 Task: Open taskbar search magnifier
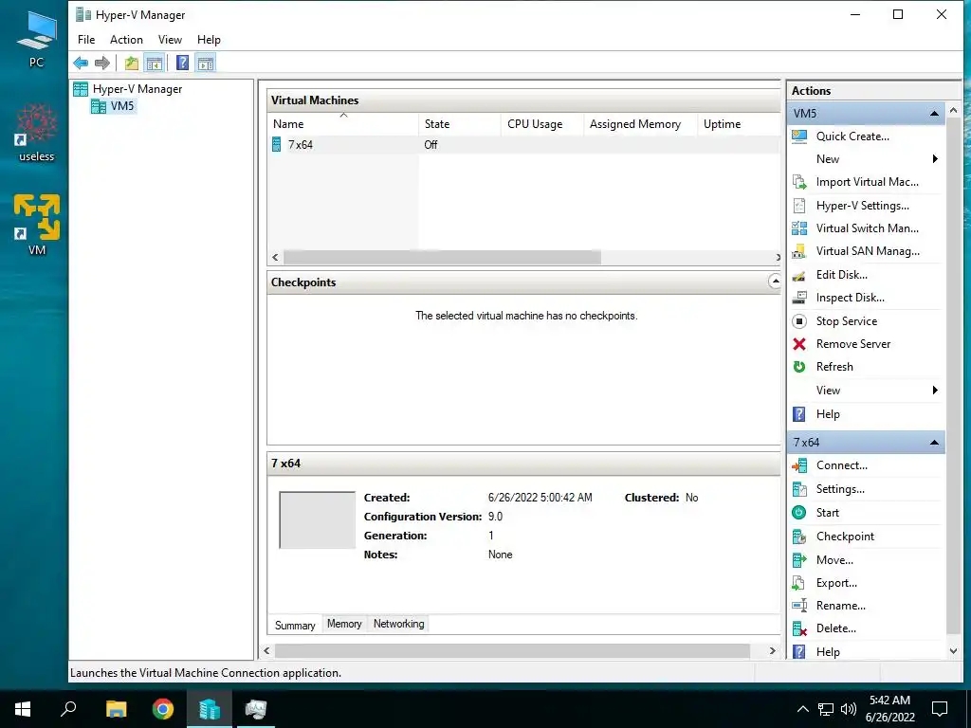[x=68, y=709]
